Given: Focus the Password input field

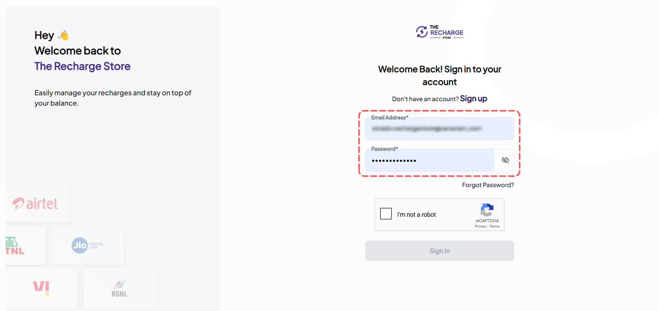Looking at the screenshot, I should click(x=430, y=160).
